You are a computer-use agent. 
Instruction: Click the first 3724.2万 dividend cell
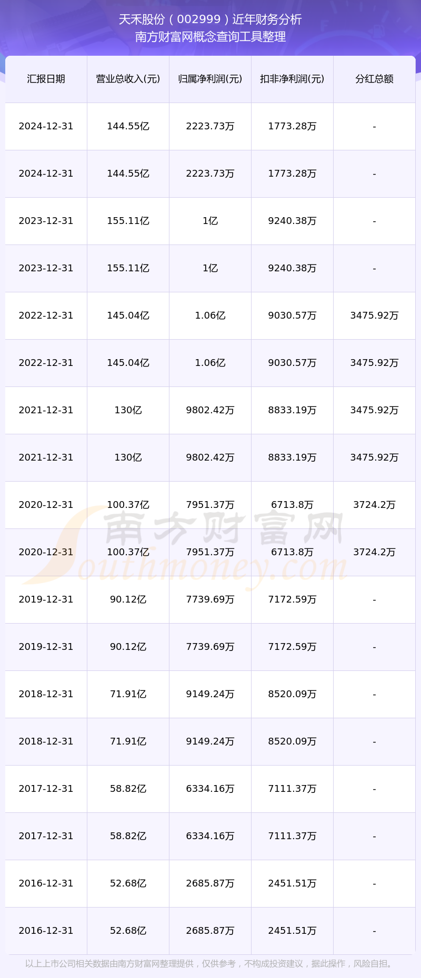pyautogui.click(x=374, y=505)
